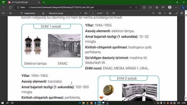
Task: Click the 'Yillar: 1946–1955.' line
Action: click(x=99, y=25)
